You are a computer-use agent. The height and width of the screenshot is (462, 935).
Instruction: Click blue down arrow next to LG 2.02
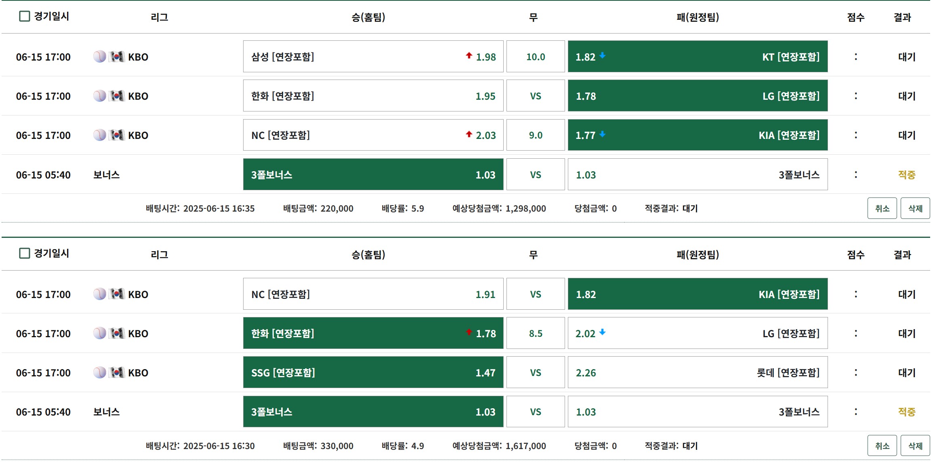coord(602,332)
